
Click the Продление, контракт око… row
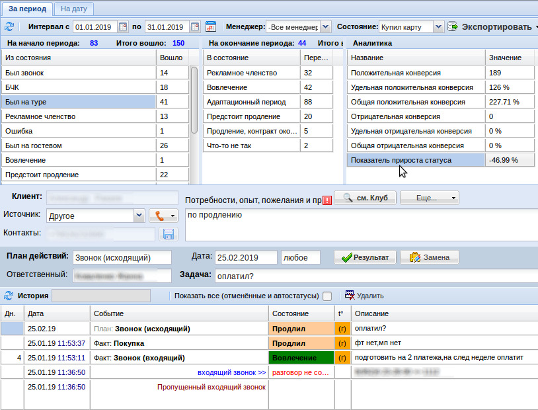pos(268,131)
